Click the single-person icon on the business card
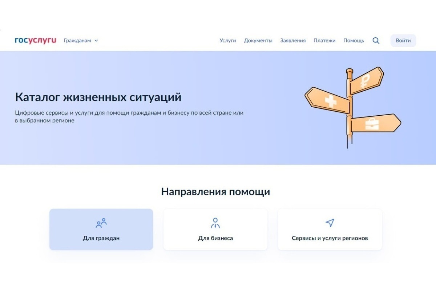This screenshot has height=291, width=436. point(215,222)
